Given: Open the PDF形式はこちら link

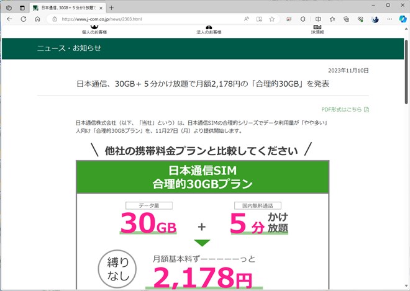Looking at the screenshot, I should 342,109.
